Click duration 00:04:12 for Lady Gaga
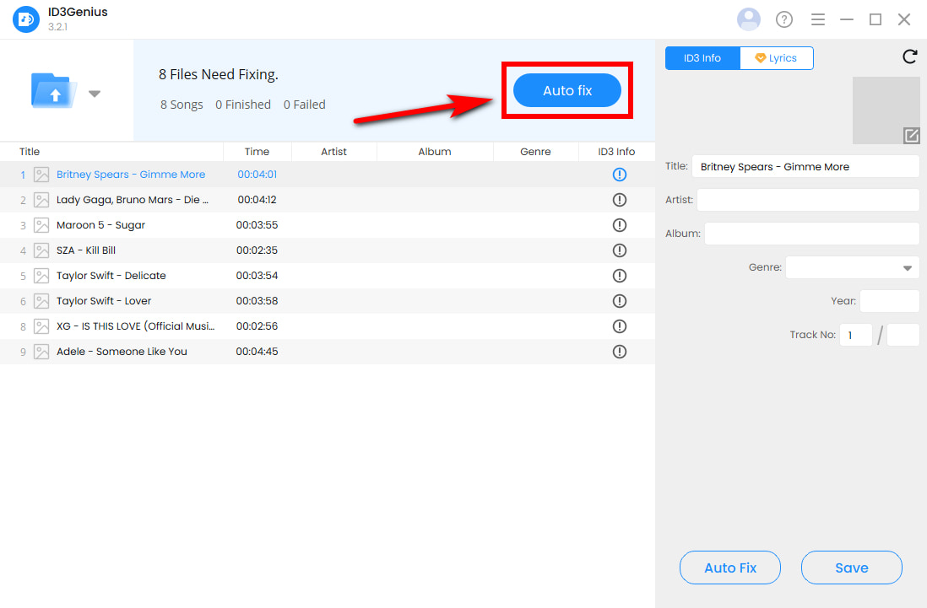927x608 pixels. click(257, 200)
